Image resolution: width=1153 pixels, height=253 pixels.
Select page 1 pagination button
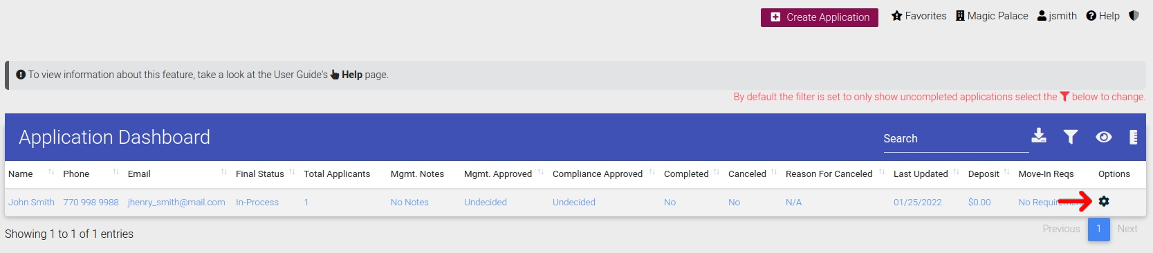(1098, 229)
